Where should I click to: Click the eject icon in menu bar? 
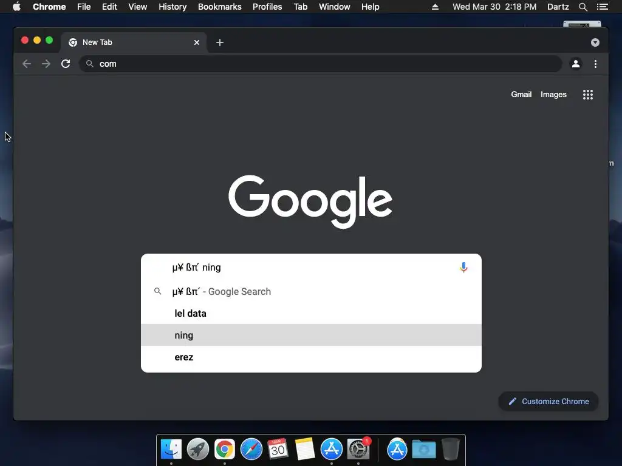pos(435,7)
